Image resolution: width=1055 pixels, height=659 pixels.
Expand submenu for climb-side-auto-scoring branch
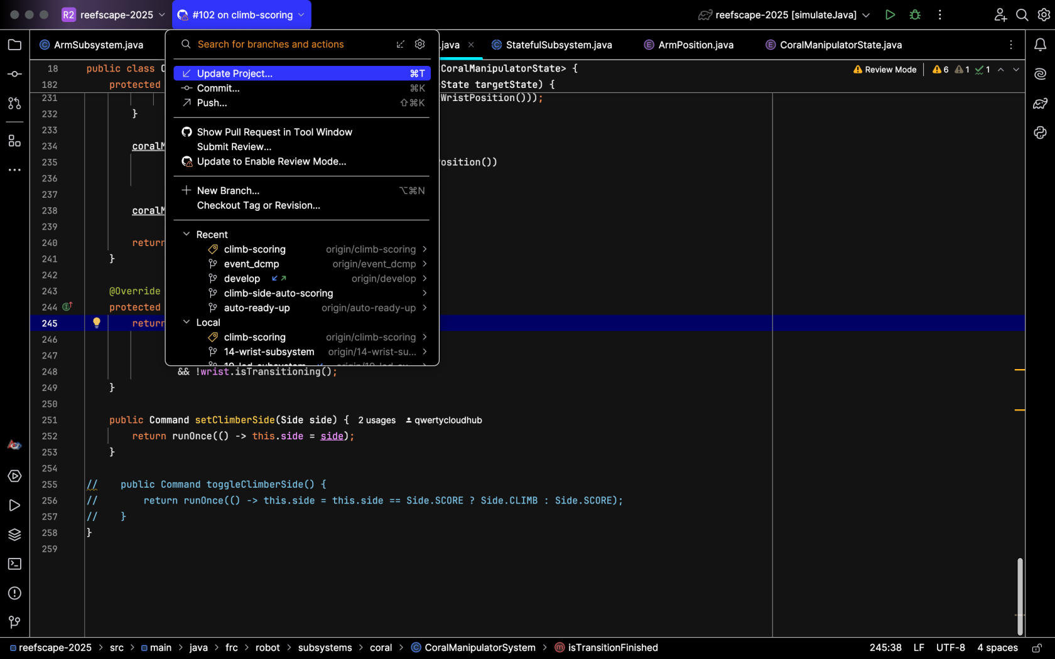[425, 293]
